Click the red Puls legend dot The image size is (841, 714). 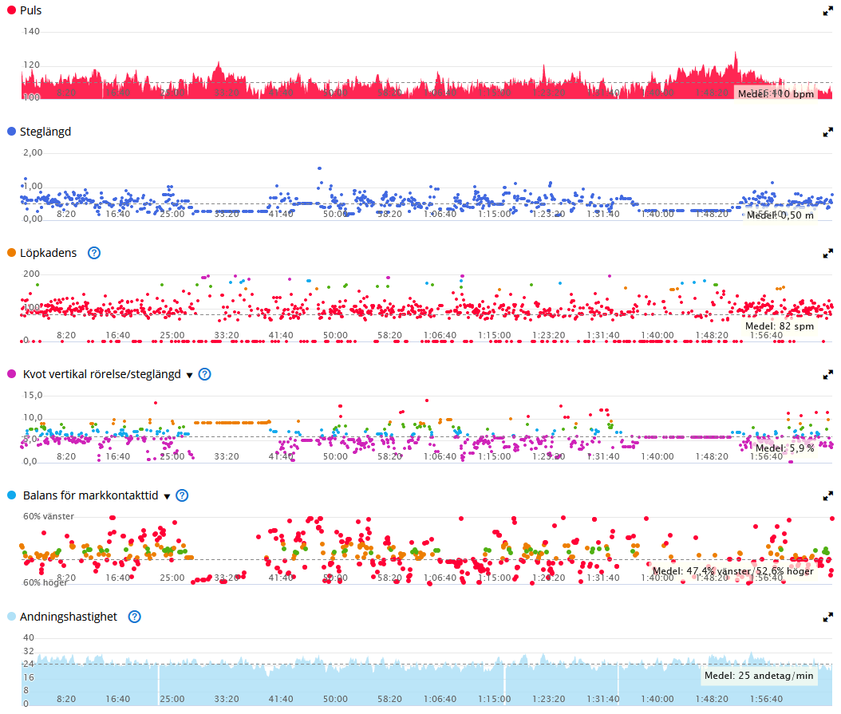point(11,10)
